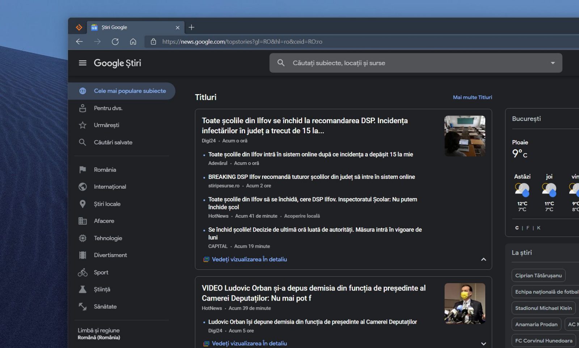579x348 pixels.
Task: Click the Ciprian Tătărușanu topic chip
Action: tap(538, 276)
